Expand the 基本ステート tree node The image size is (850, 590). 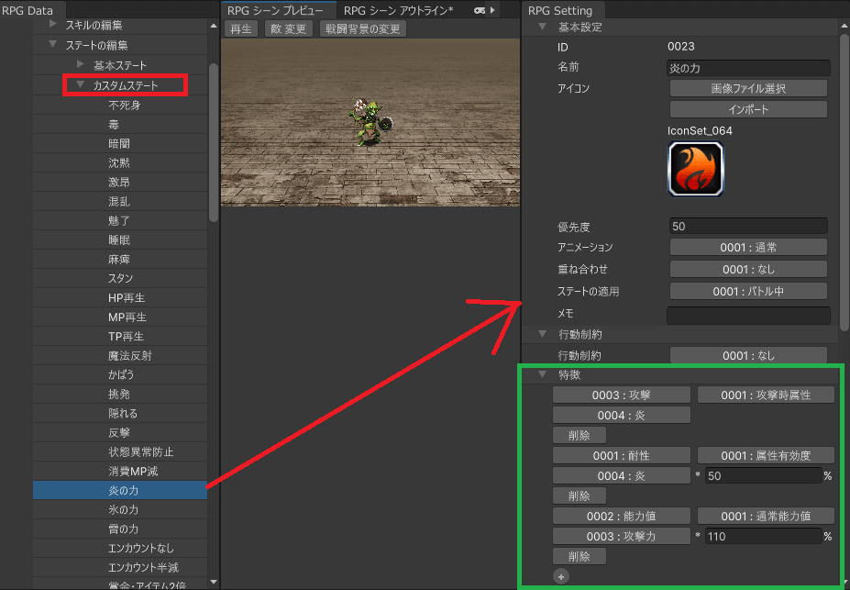(x=81, y=65)
